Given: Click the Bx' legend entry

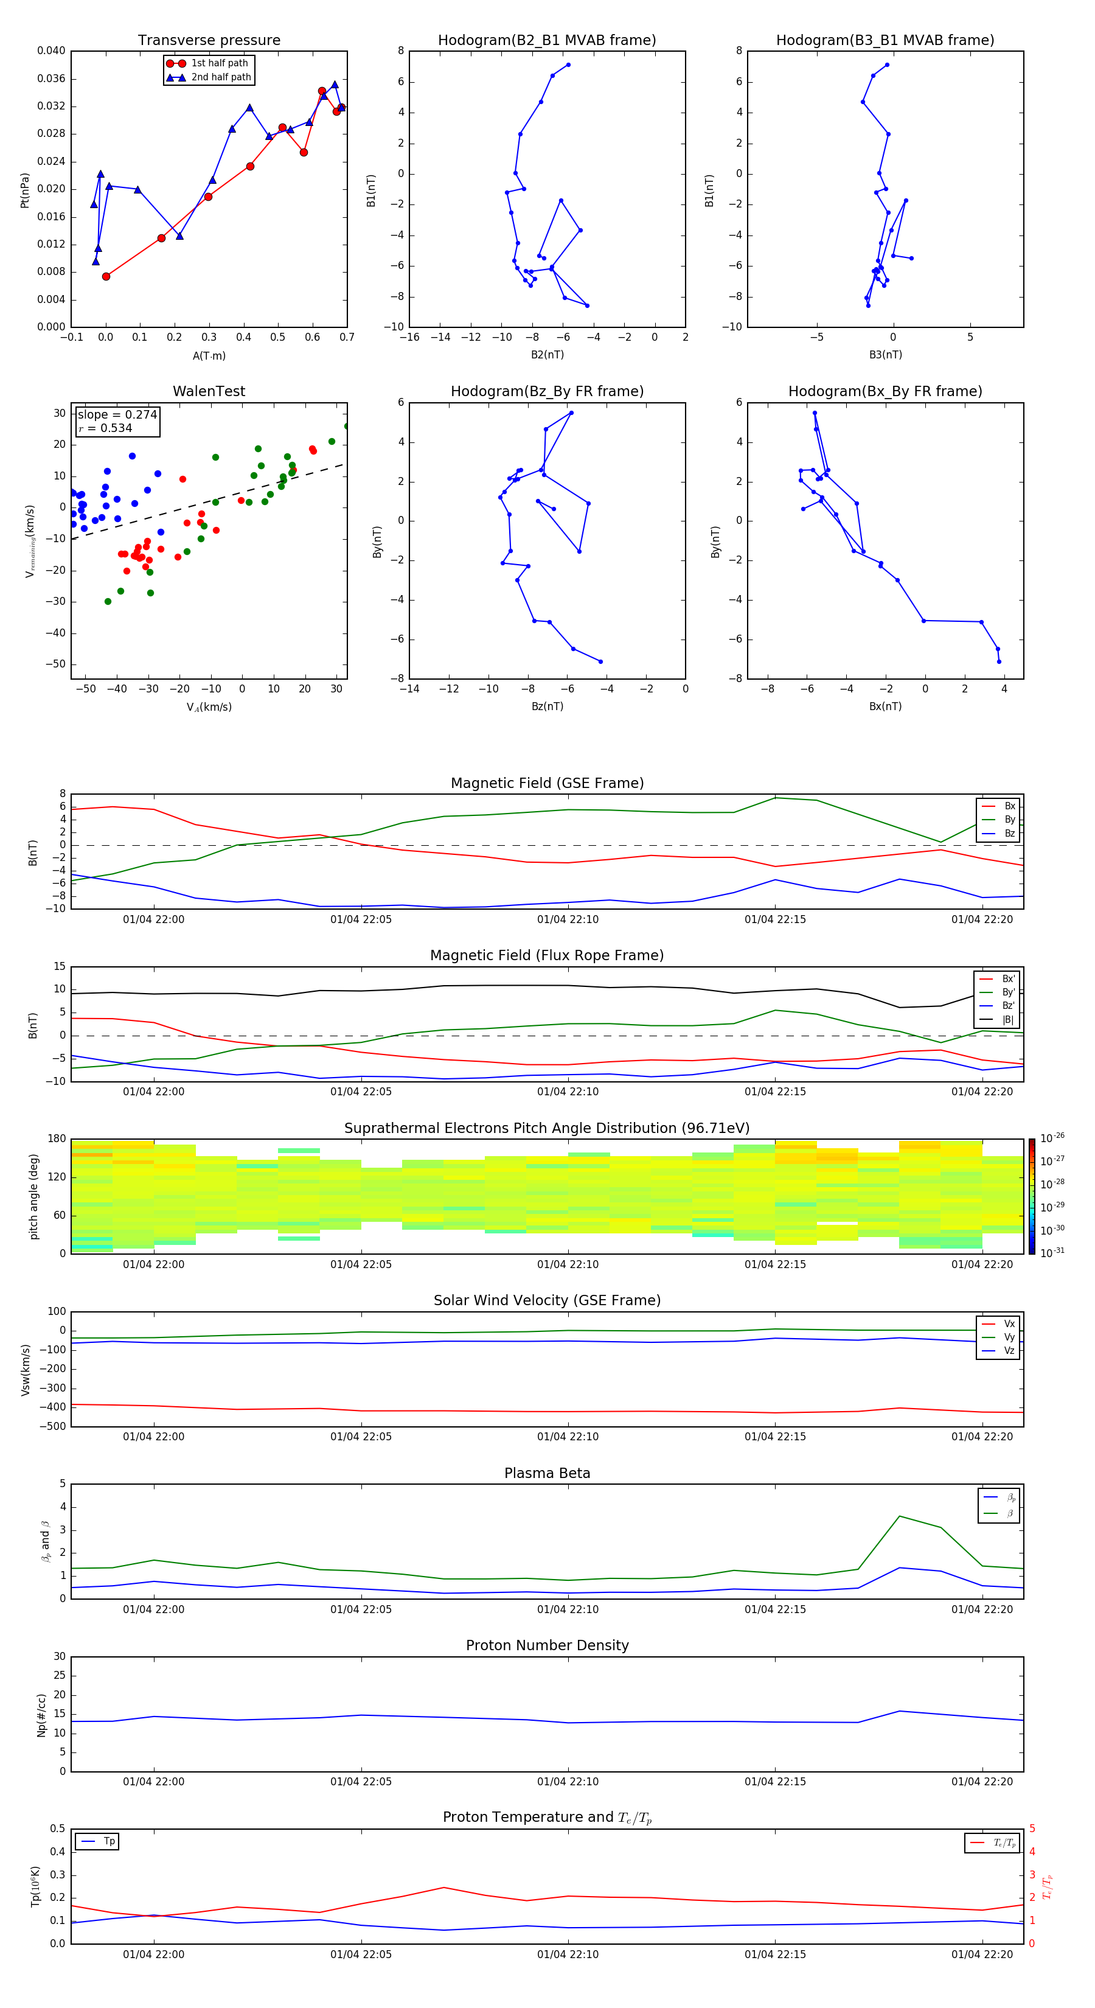Looking at the screenshot, I should [998, 979].
